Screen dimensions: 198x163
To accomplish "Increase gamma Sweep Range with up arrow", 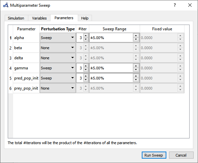I will [136, 66].
